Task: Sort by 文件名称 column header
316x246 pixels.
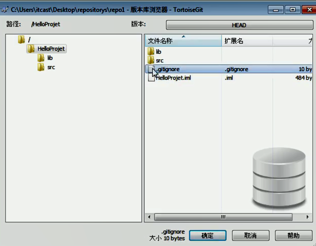Action: 183,41
